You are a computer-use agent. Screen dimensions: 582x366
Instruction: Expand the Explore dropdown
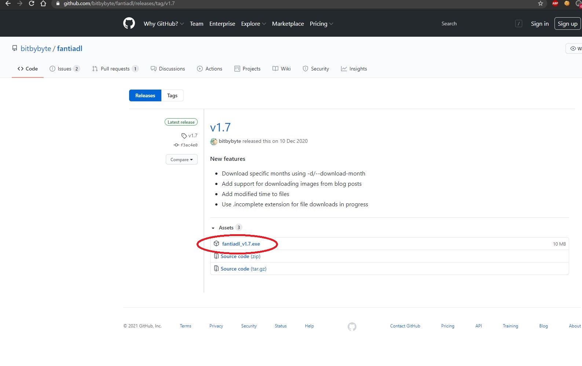click(x=253, y=23)
